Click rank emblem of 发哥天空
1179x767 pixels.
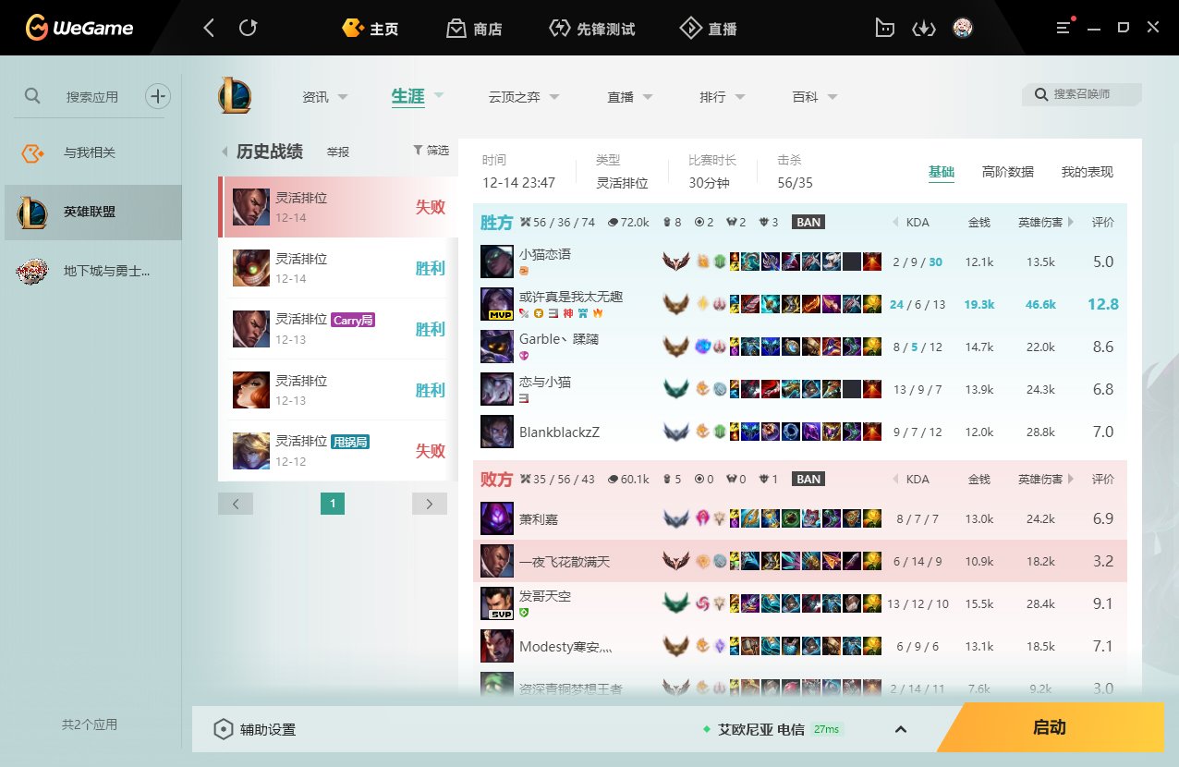pyautogui.click(x=676, y=603)
